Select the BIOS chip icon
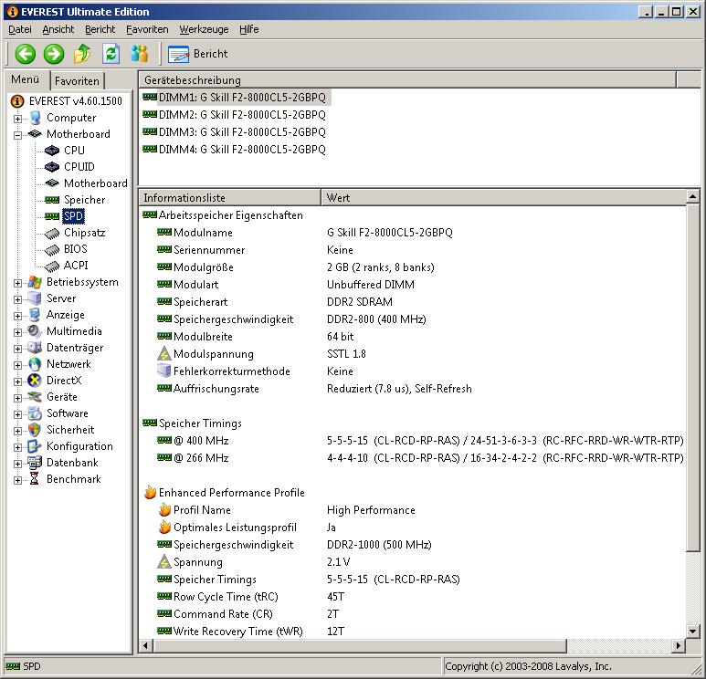This screenshot has height=679, width=706. [x=52, y=249]
